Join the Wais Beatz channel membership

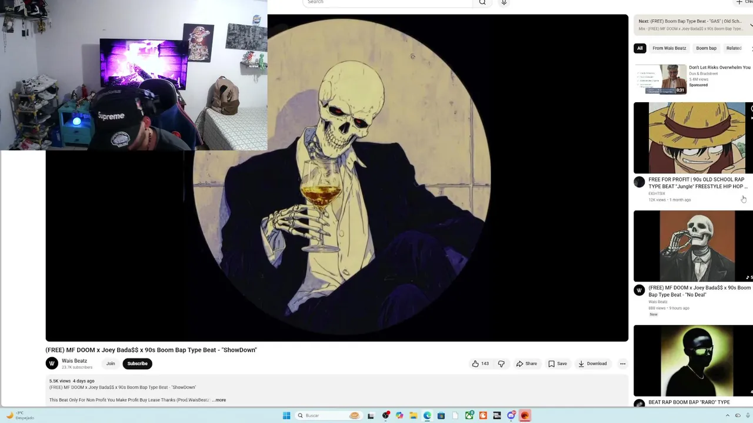pos(111,364)
